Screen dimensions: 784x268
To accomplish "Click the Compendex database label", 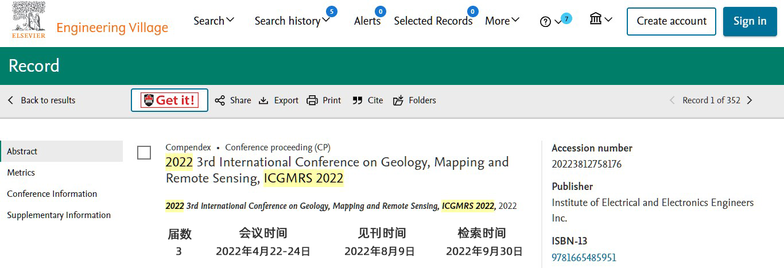I will (x=188, y=147).
